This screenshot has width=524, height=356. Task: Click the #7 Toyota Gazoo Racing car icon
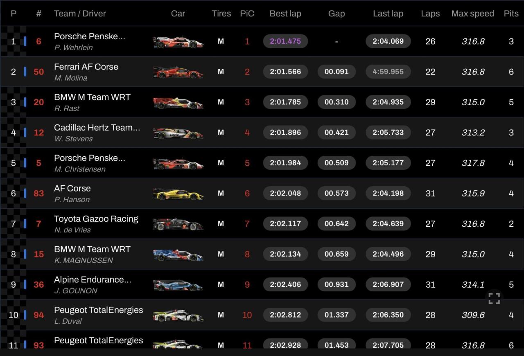coord(178,224)
